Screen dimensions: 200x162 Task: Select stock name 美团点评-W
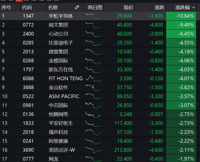[62, 150]
